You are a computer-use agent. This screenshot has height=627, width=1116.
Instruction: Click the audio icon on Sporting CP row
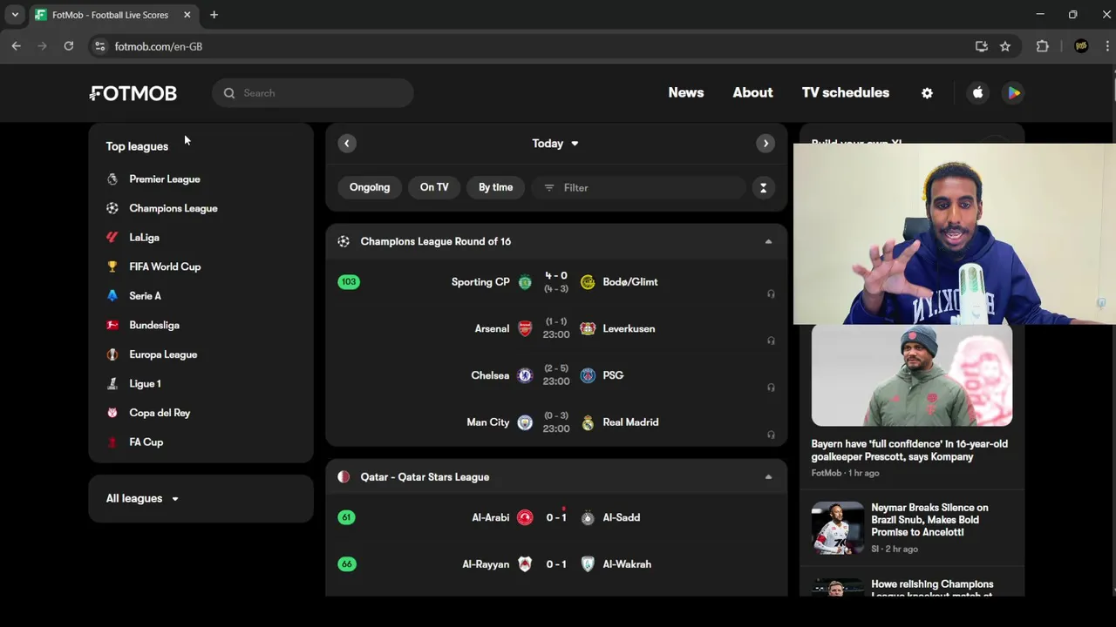[x=771, y=294]
